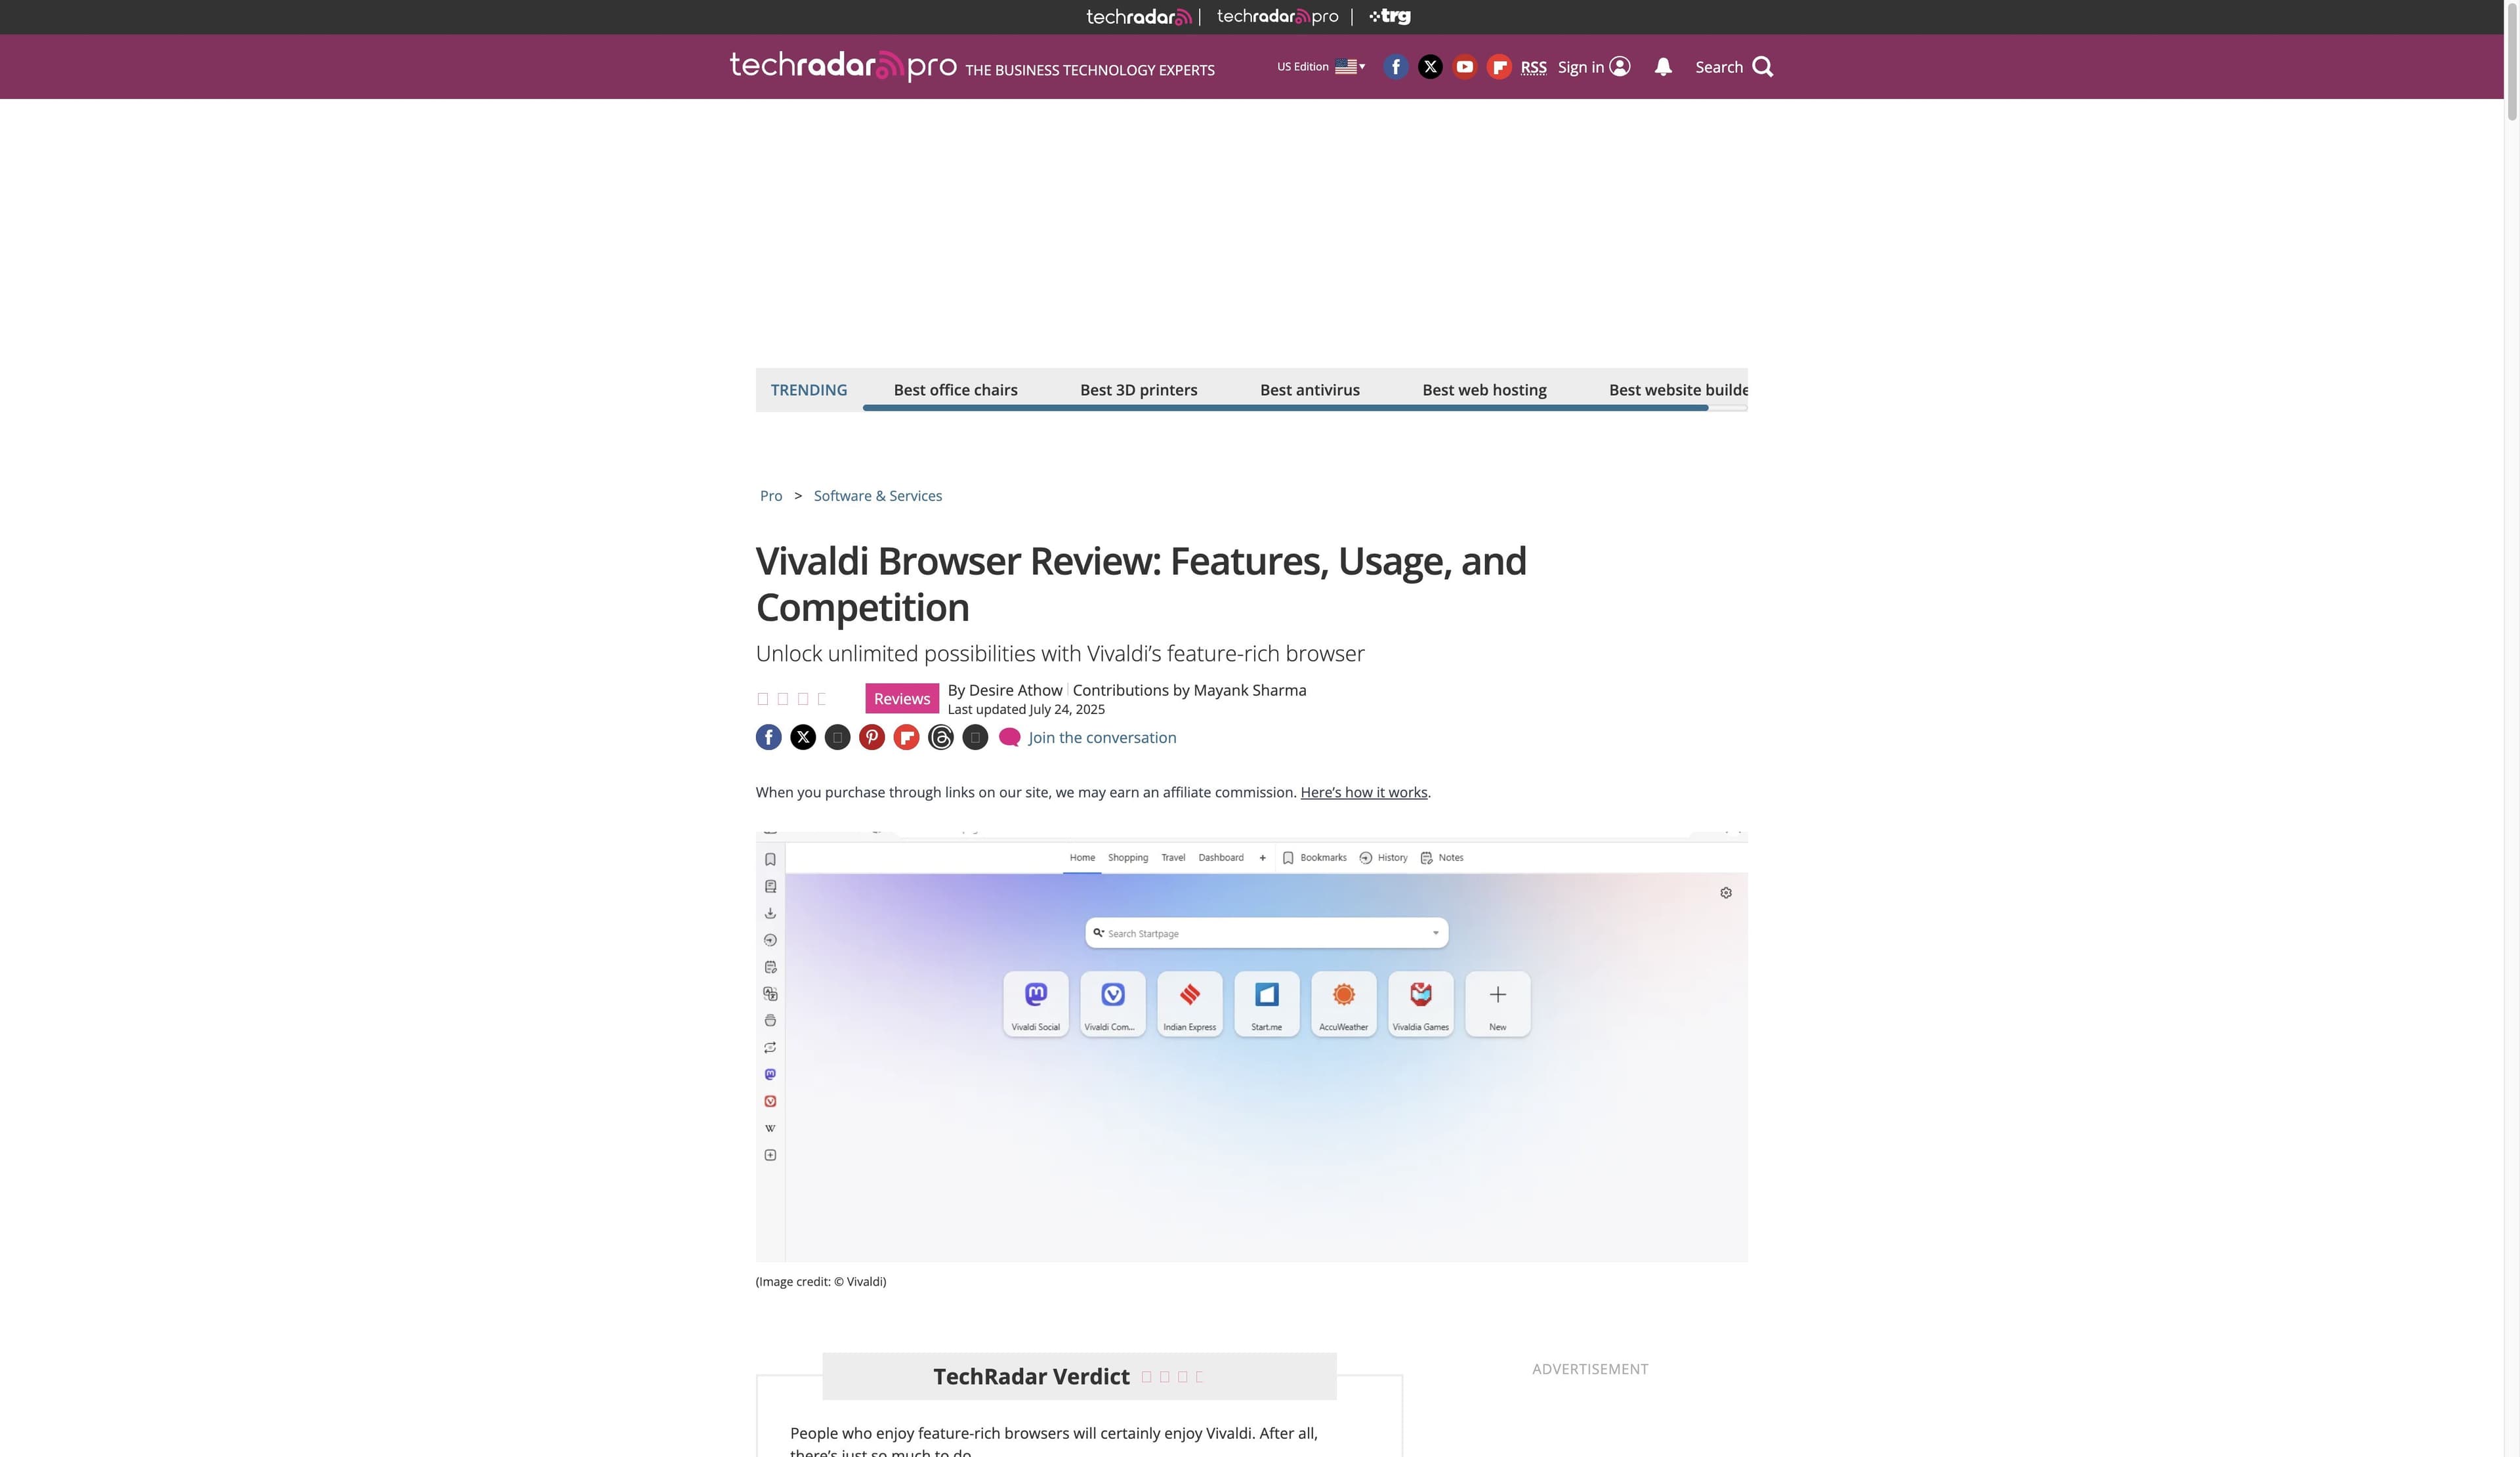View author Desire Athow's profile
Screen dimensions: 2520x1457
[x=1015, y=690]
